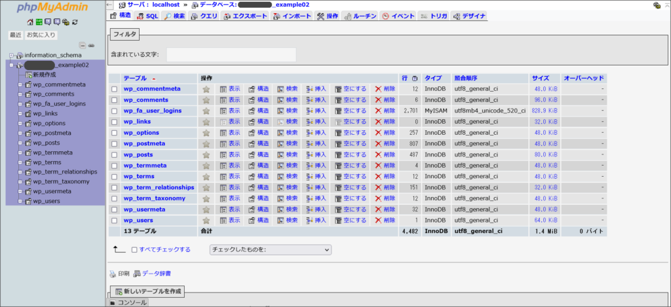671x307 pixels.
Task: Collapse all tree items in the sidebar
Action: pyautogui.click(x=83, y=45)
